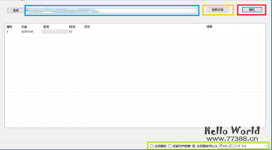Select the 全部删除并lock radio option
Screen dimensions: 272x150
[x=194, y=146]
